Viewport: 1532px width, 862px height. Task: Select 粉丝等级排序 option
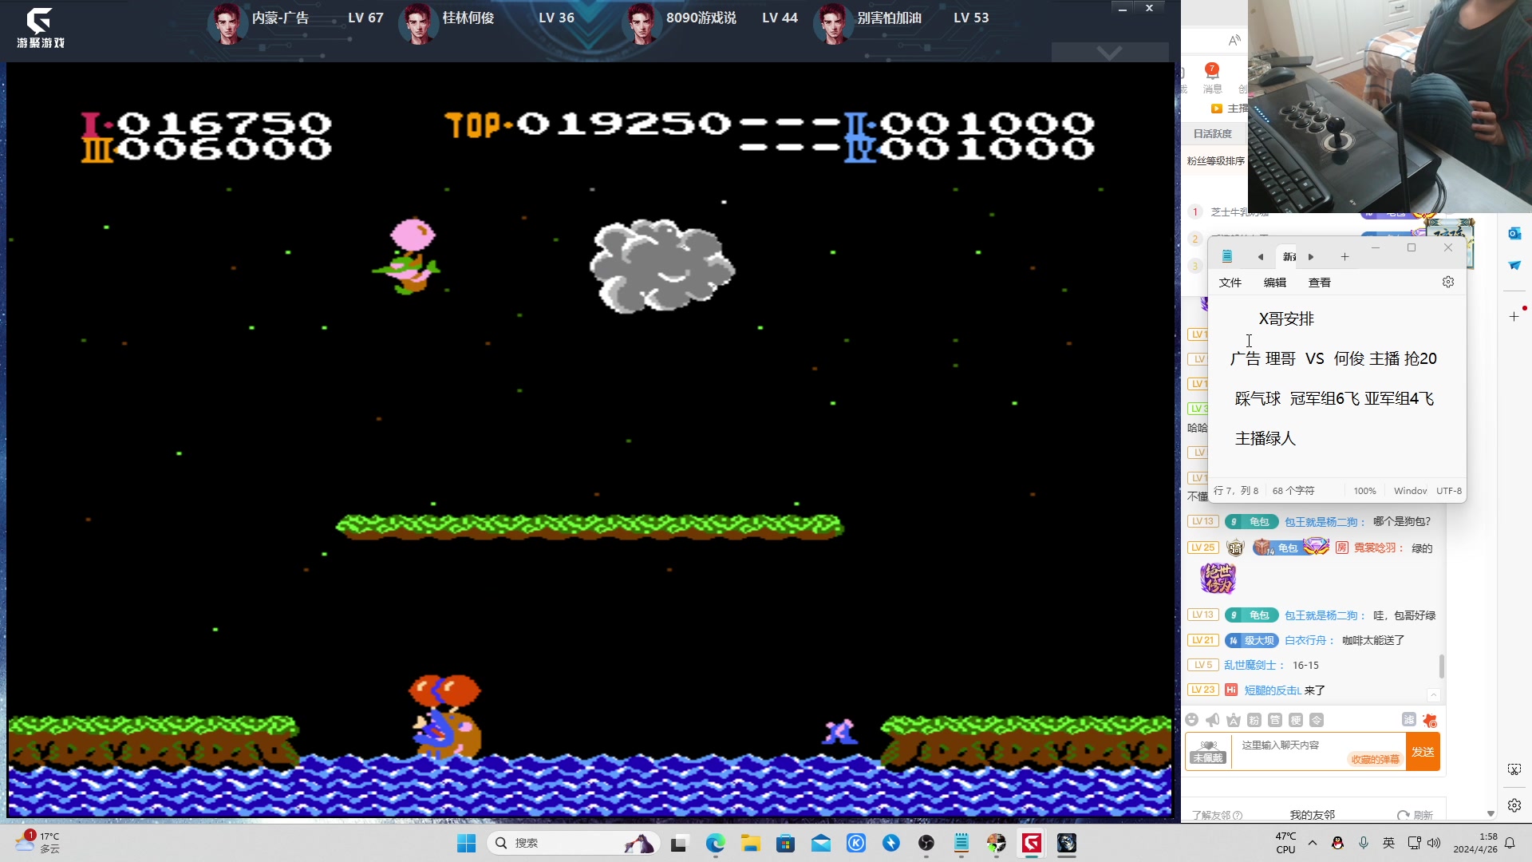pos(1216,160)
